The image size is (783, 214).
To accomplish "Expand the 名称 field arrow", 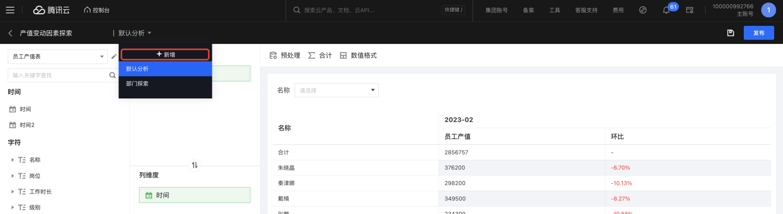I will tap(13, 160).
